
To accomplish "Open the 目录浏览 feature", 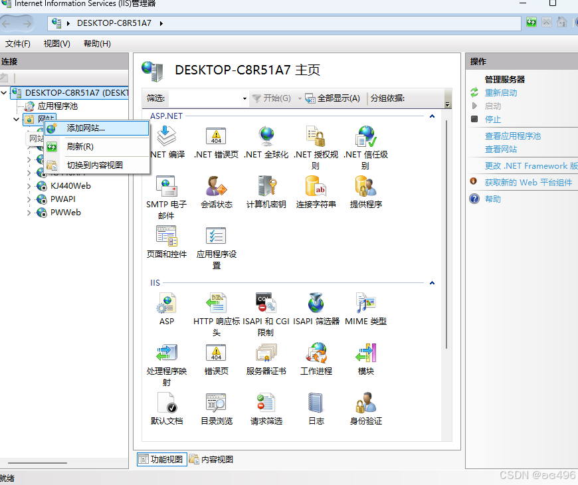I will (x=217, y=409).
